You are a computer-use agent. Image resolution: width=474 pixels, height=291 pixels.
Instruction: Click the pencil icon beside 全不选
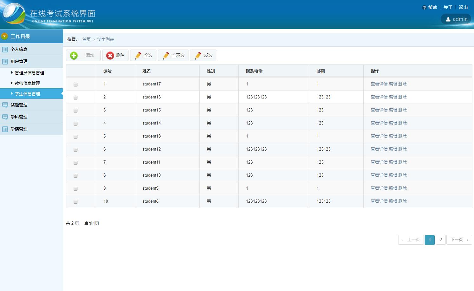click(x=166, y=56)
